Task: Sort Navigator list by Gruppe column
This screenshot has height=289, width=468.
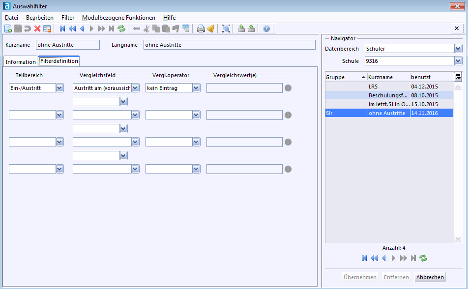Action: (346, 77)
